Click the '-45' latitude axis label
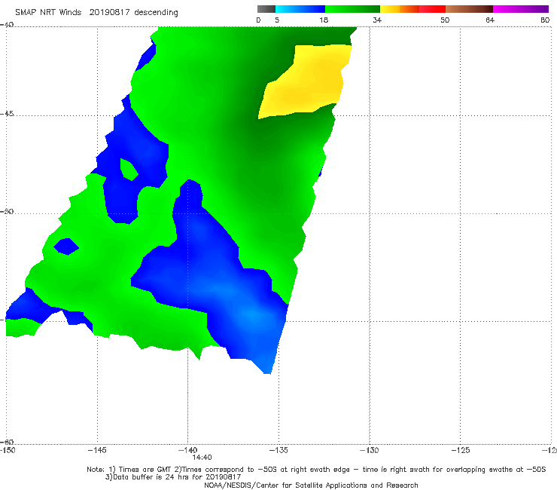The height and width of the screenshot is (490, 557). click(x=7, y=114)
